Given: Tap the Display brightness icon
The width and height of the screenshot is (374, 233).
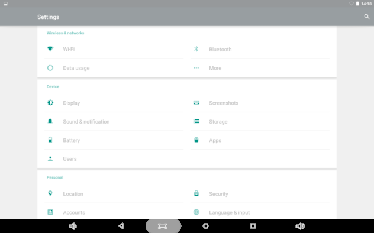Looking at the screenshot, I should tap(50, 103).
